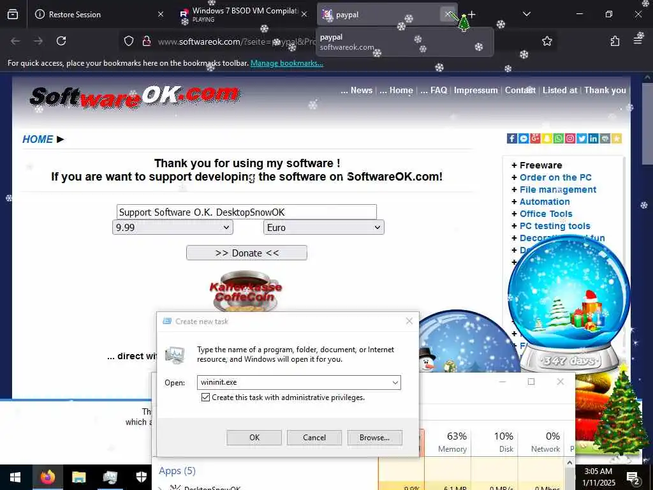The image size is (653, 490).
Task: Bookmark this page with star
Action: tap(547, 41)
